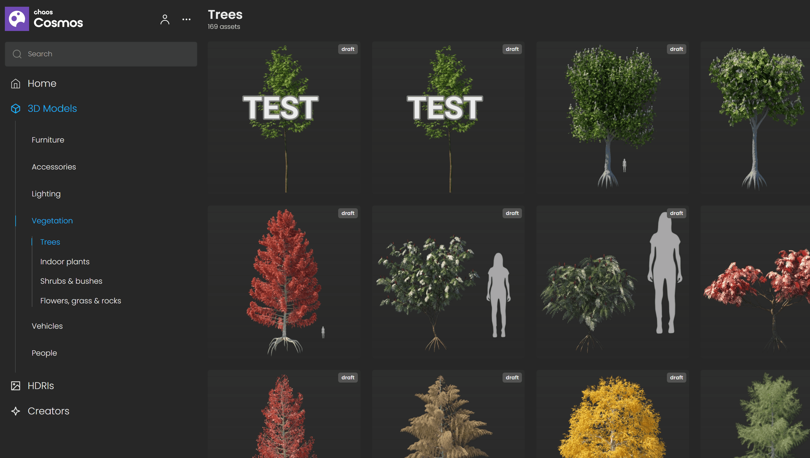Select 3D Models in sidebar
This screenshot has width=810, height=458.
point(52,109)
